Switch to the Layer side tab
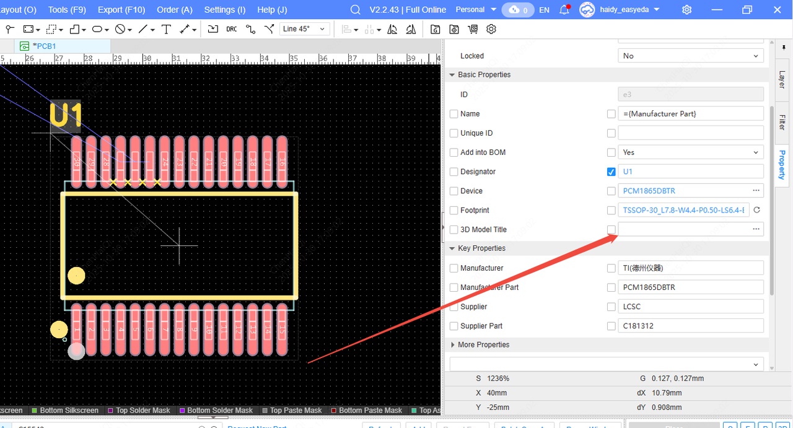The height and width of the screenshot is (428, 793). tap(782, 79)
